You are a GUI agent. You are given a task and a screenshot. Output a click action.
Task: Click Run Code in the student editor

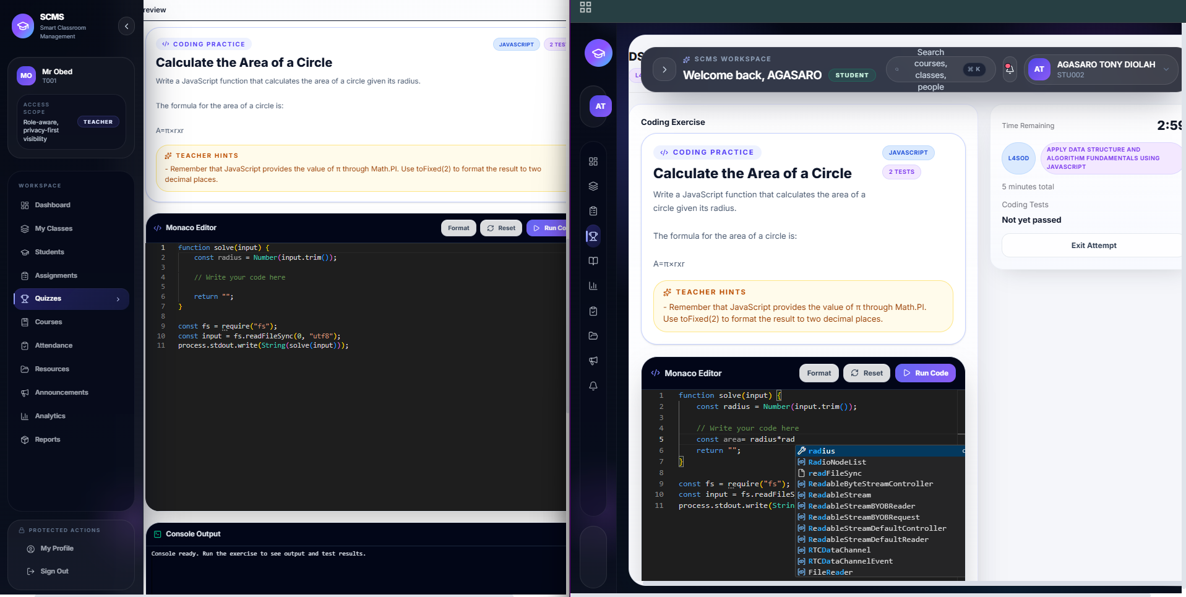point(926,373)
